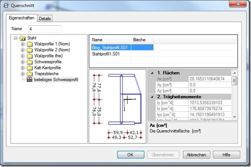This screenshot has height=167, width=251.
Task: Collapse the Stahl tree node
Action: (16, 38)
